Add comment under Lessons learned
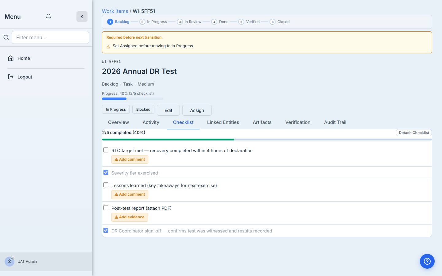The height and width of the screenshot is (276, 442). [x=130, y=194]
